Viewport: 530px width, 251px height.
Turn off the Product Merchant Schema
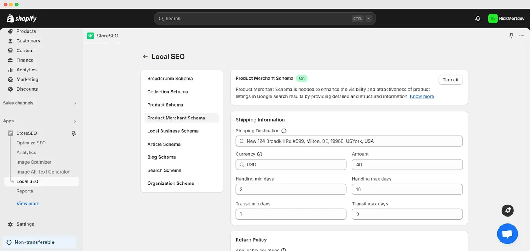tap(450, 80)
